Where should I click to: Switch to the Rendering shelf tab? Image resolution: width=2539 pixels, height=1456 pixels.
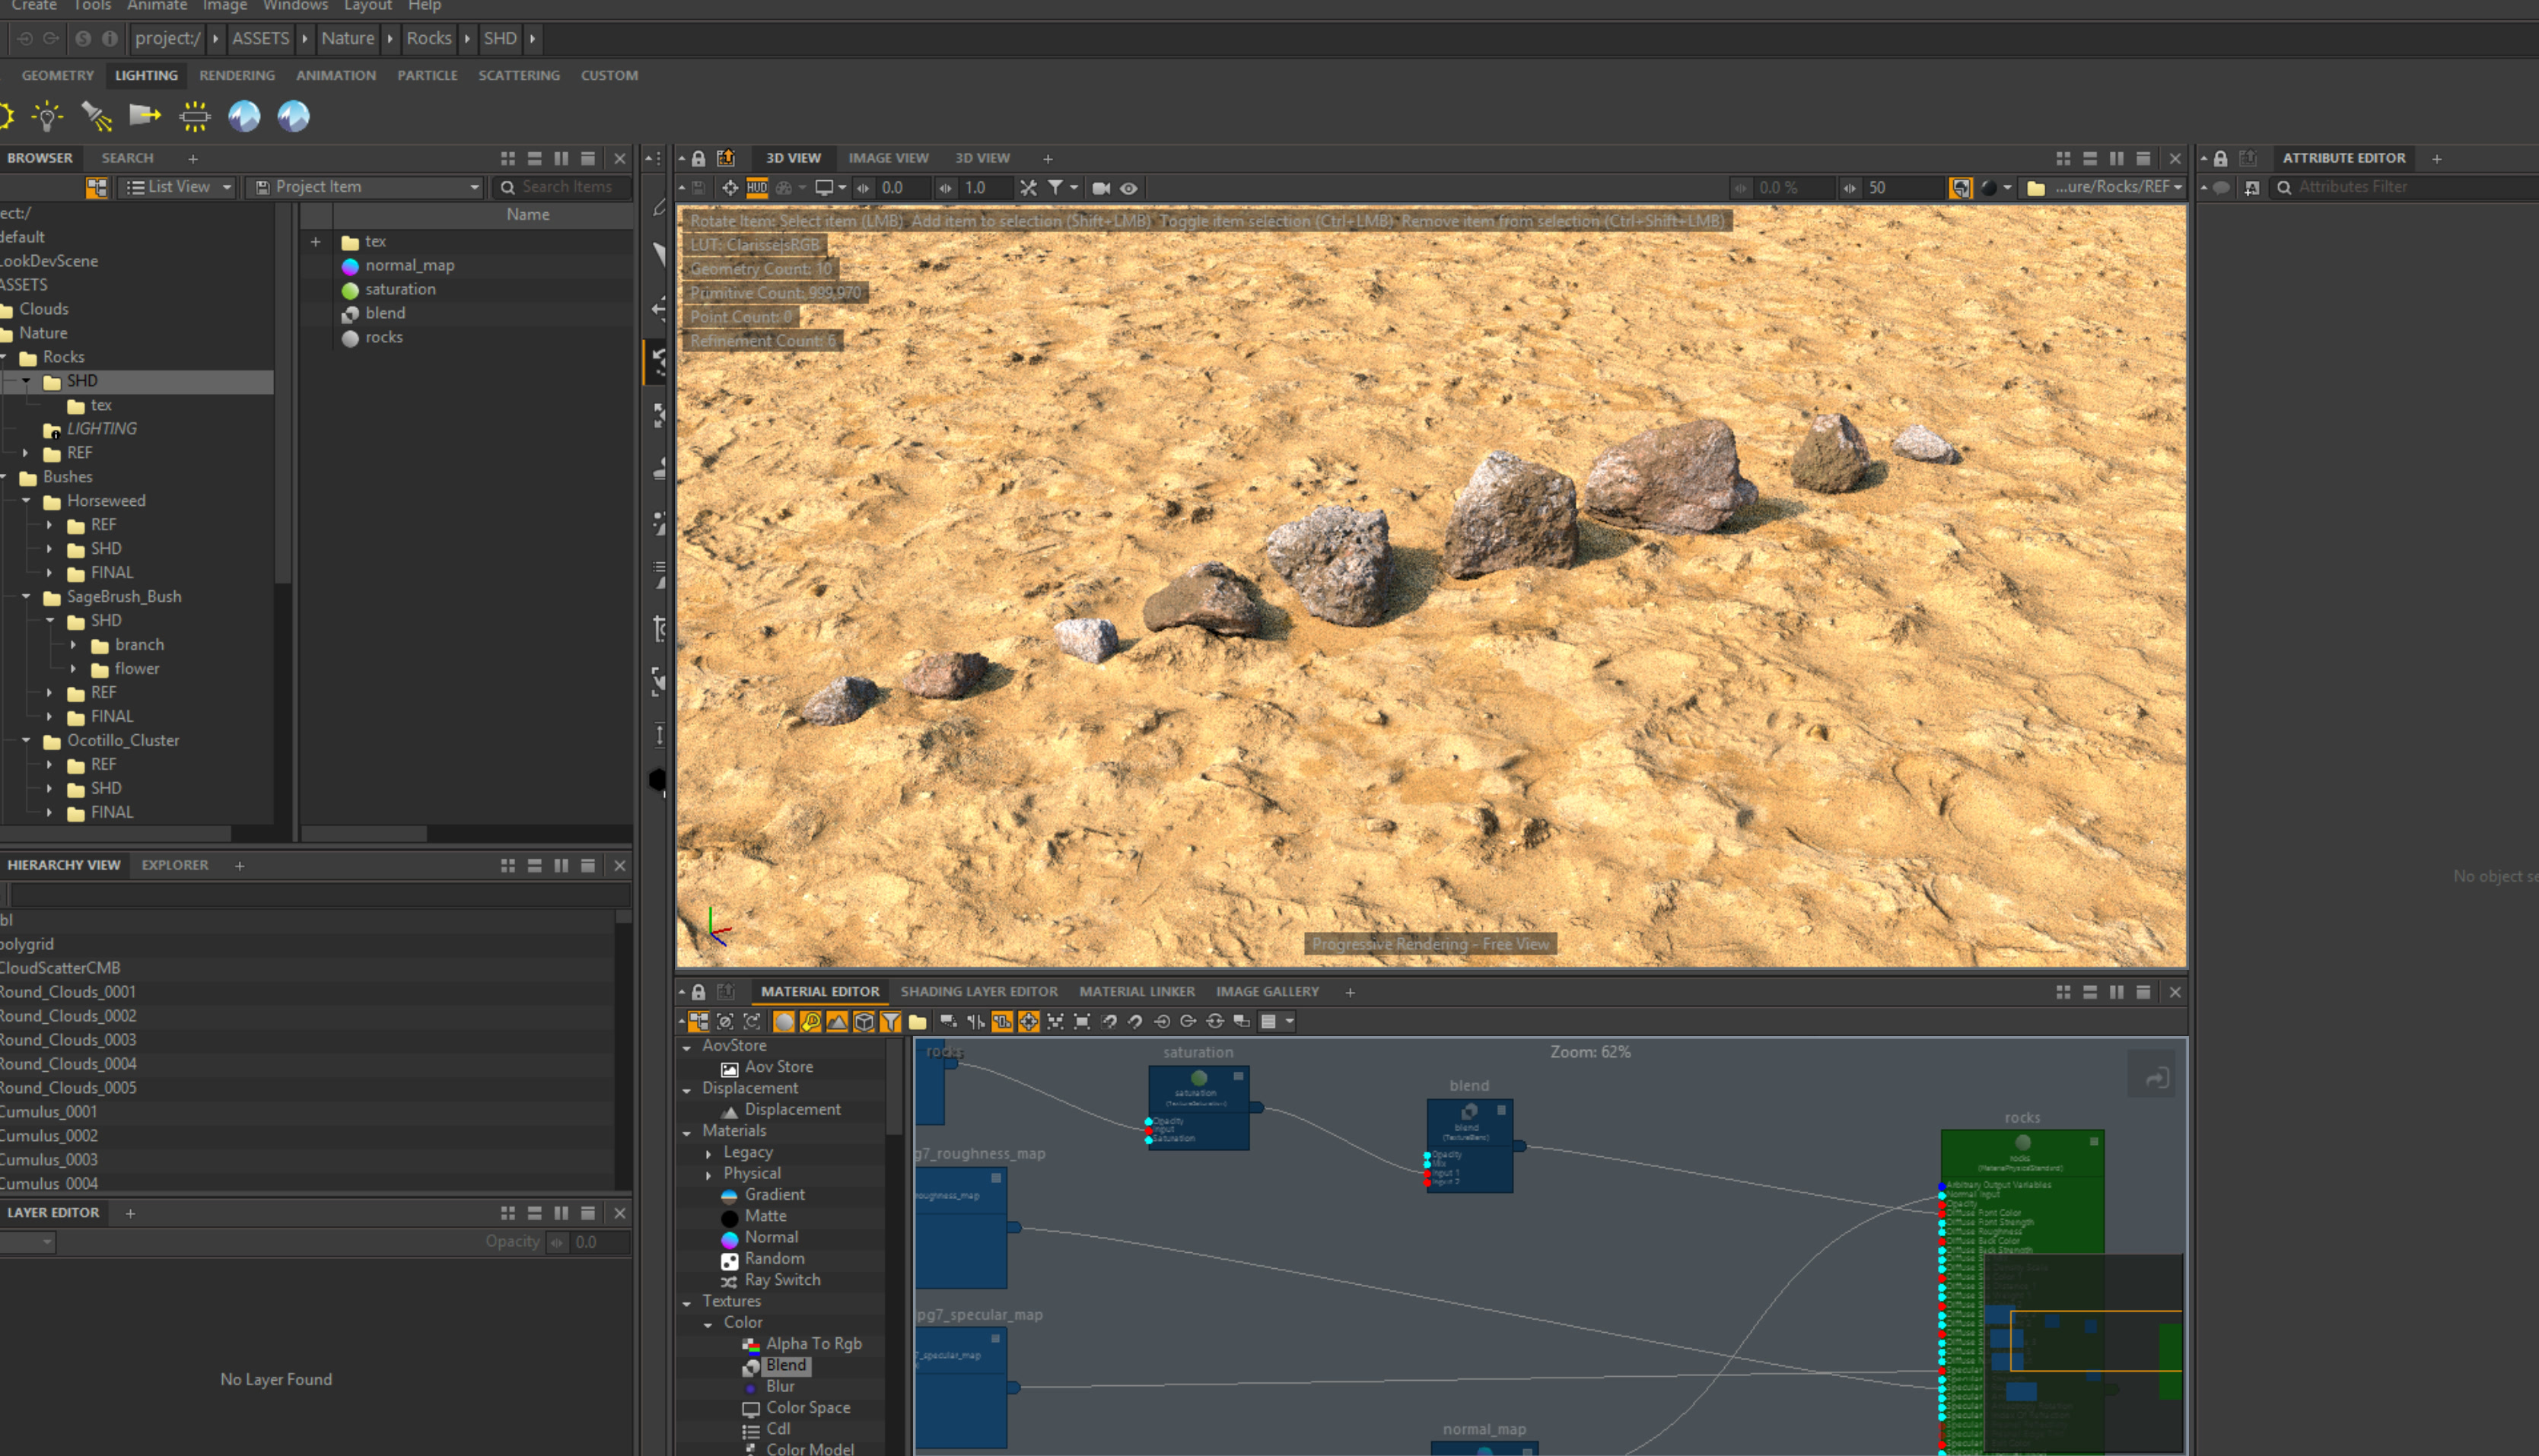237,75
